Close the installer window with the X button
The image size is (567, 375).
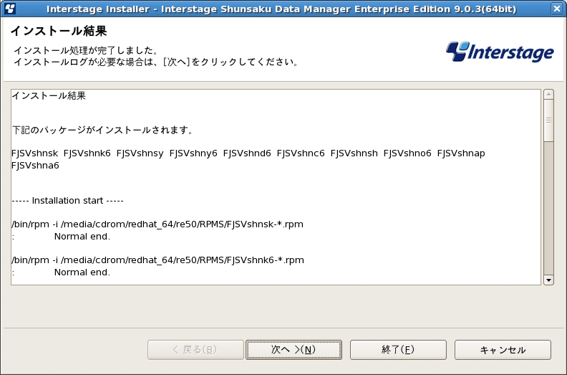(x=556, y=9)
